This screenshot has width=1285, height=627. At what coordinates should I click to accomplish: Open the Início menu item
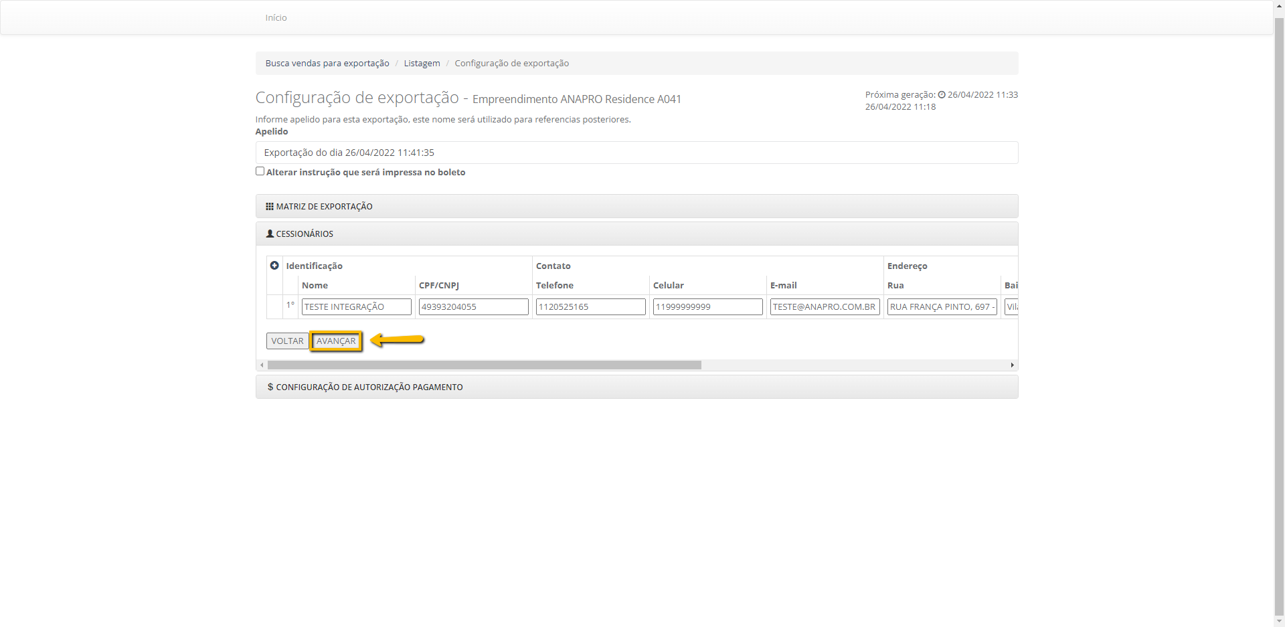click(x=276, y=18)
